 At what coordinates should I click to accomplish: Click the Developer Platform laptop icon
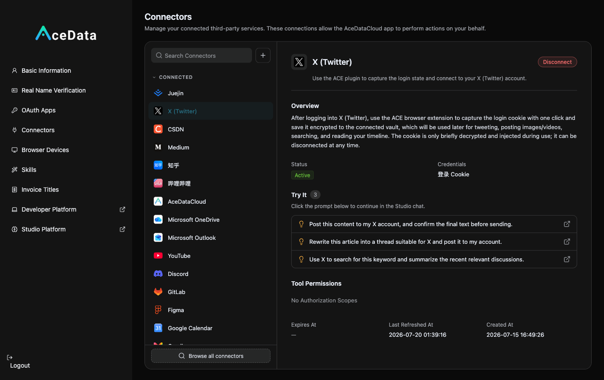(x=15, y=209)
